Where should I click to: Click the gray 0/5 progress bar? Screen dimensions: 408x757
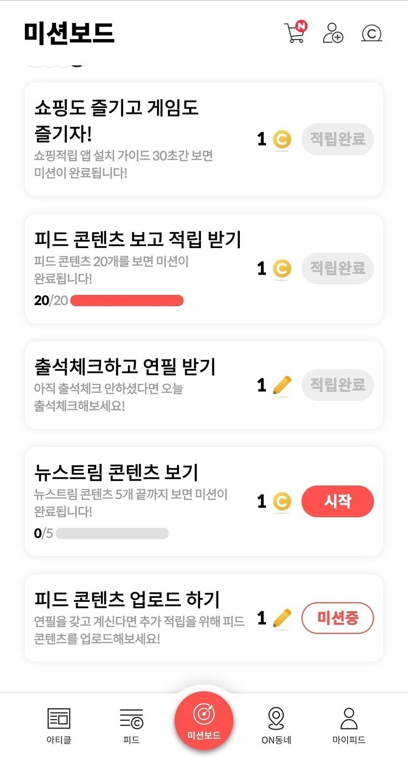click(112, 533)
